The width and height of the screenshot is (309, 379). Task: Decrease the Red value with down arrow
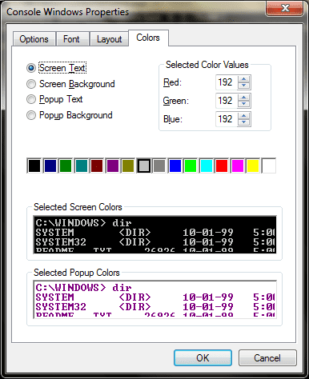243,86
